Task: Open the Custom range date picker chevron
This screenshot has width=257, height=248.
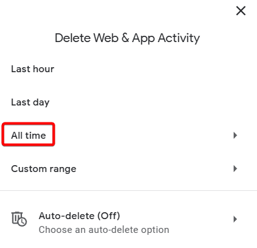Action: coord(235,168)
